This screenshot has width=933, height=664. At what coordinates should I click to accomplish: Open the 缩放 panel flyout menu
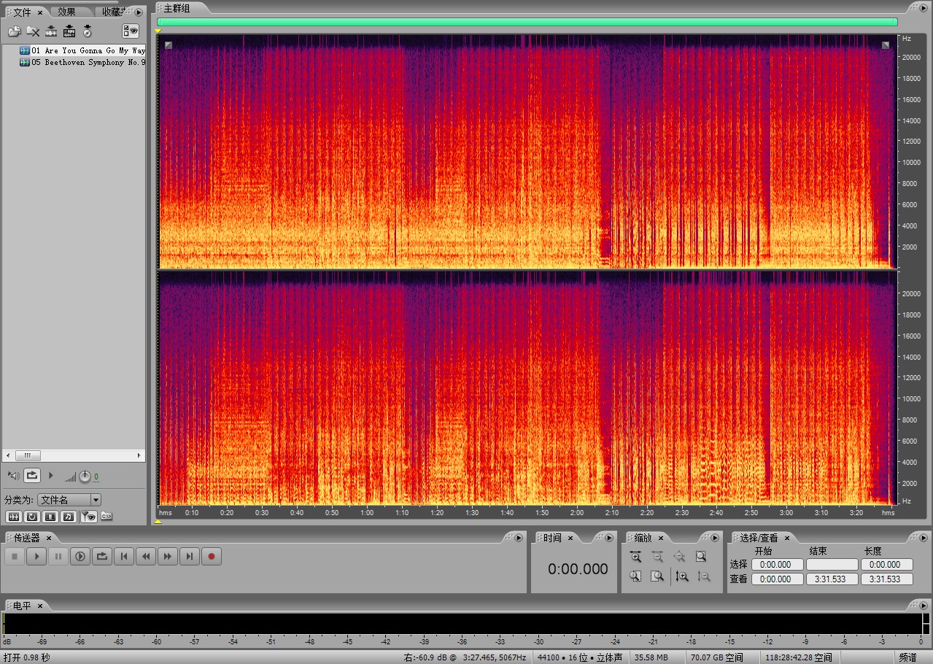716,538
